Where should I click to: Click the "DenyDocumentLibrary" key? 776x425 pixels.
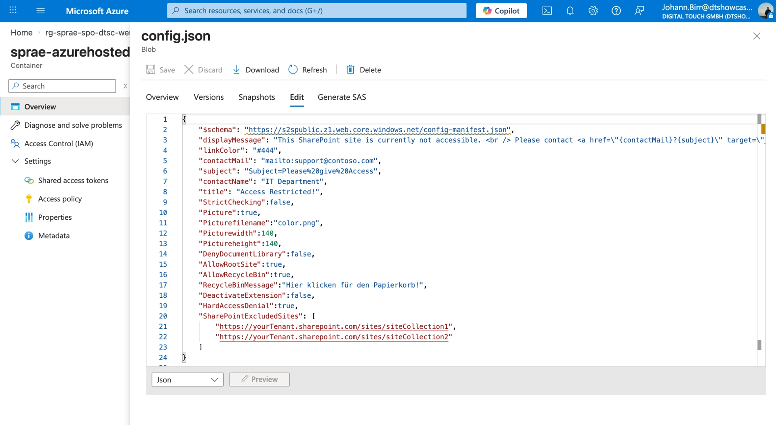pos(242,254)
